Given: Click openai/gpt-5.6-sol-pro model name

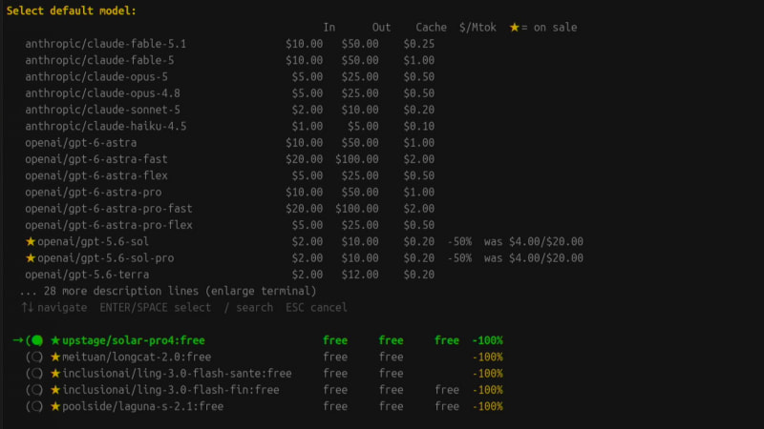Looking at the screenshot, I should [106, 258].
